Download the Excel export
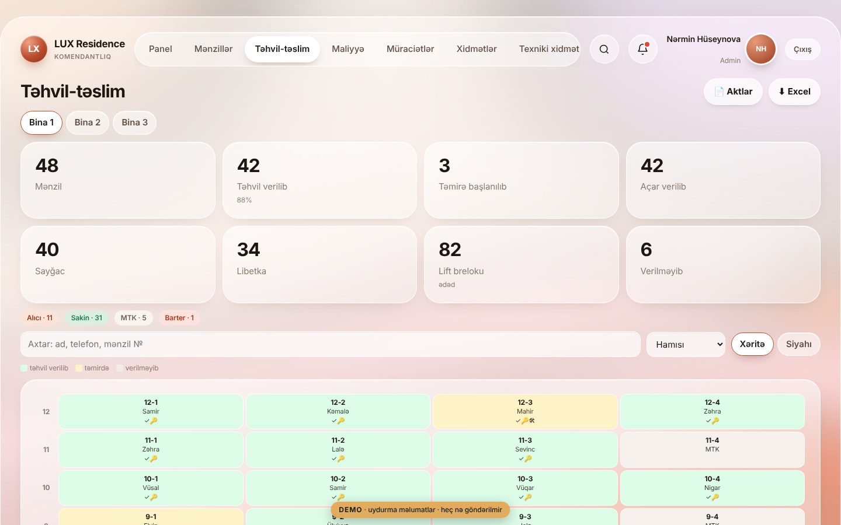The height and width of the screenshot is (525, 841). (794, 92)
